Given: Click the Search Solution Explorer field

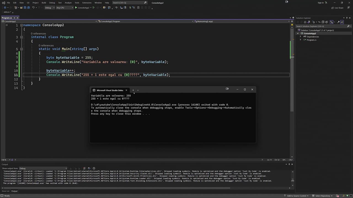Looking at the screenshot, I should coord(321,26).
